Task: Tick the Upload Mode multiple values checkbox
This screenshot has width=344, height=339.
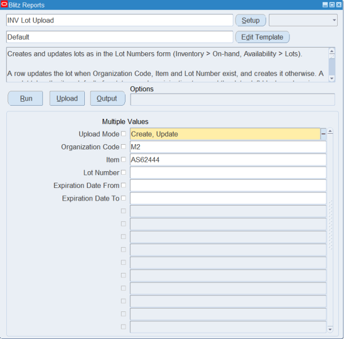Action: tap(123, 134)
